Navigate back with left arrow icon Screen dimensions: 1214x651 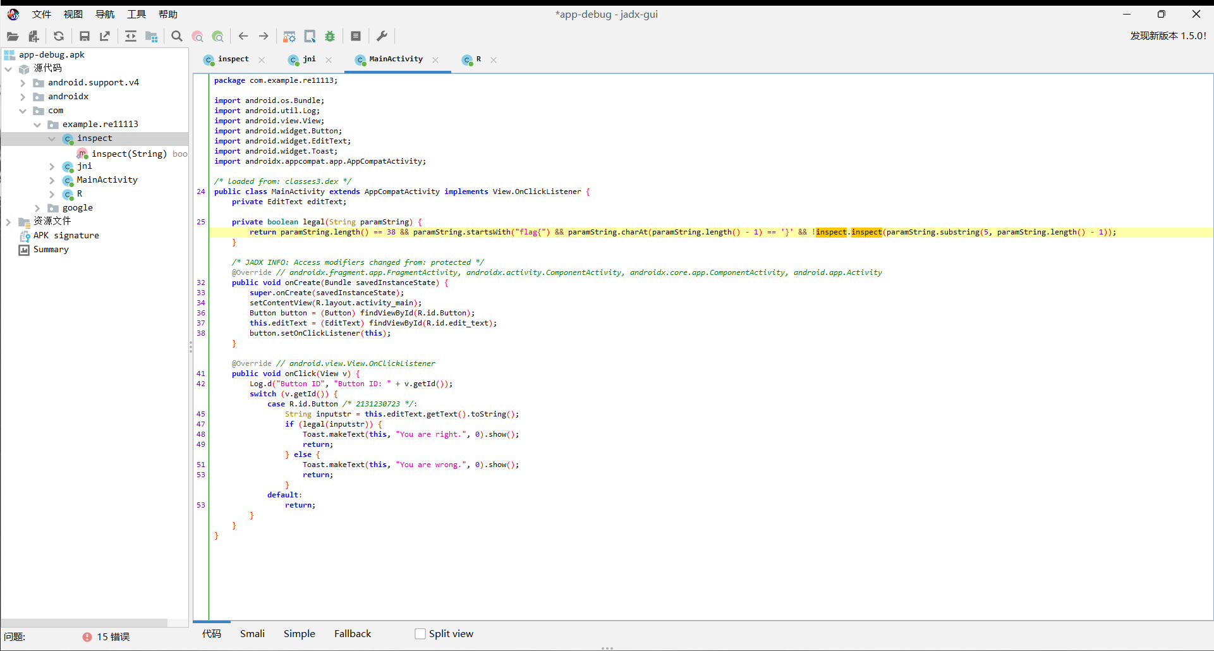[243, 37]
